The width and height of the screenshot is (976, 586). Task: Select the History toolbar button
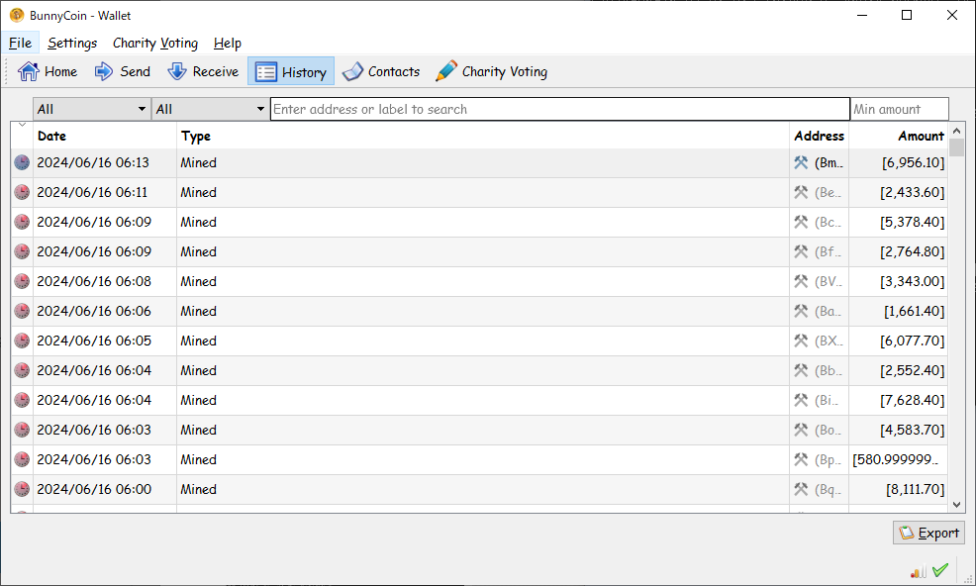[291, 71]
